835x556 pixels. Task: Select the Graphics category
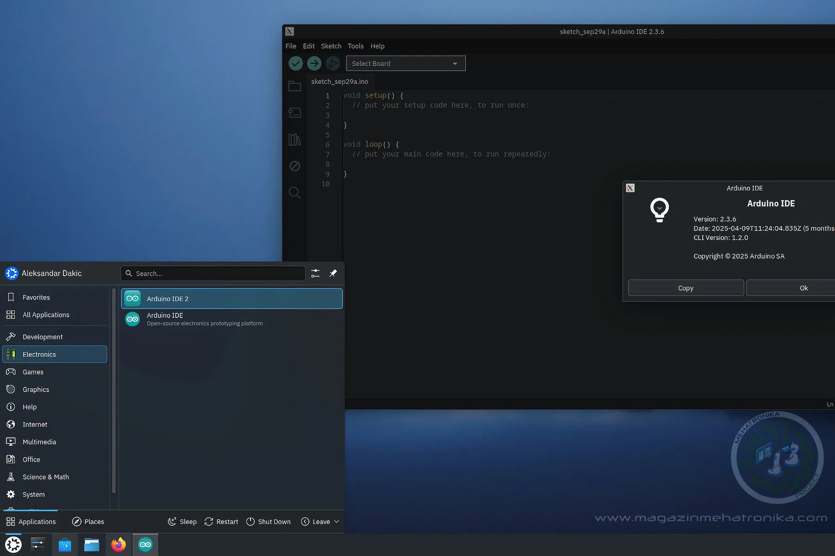[55, 389]
